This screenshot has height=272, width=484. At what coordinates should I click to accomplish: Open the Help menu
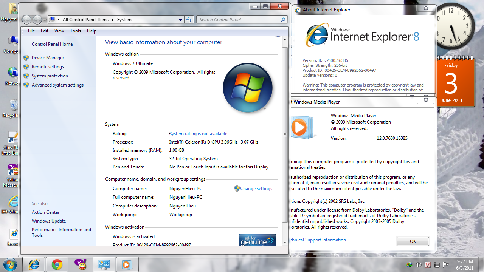click(92, 31)
